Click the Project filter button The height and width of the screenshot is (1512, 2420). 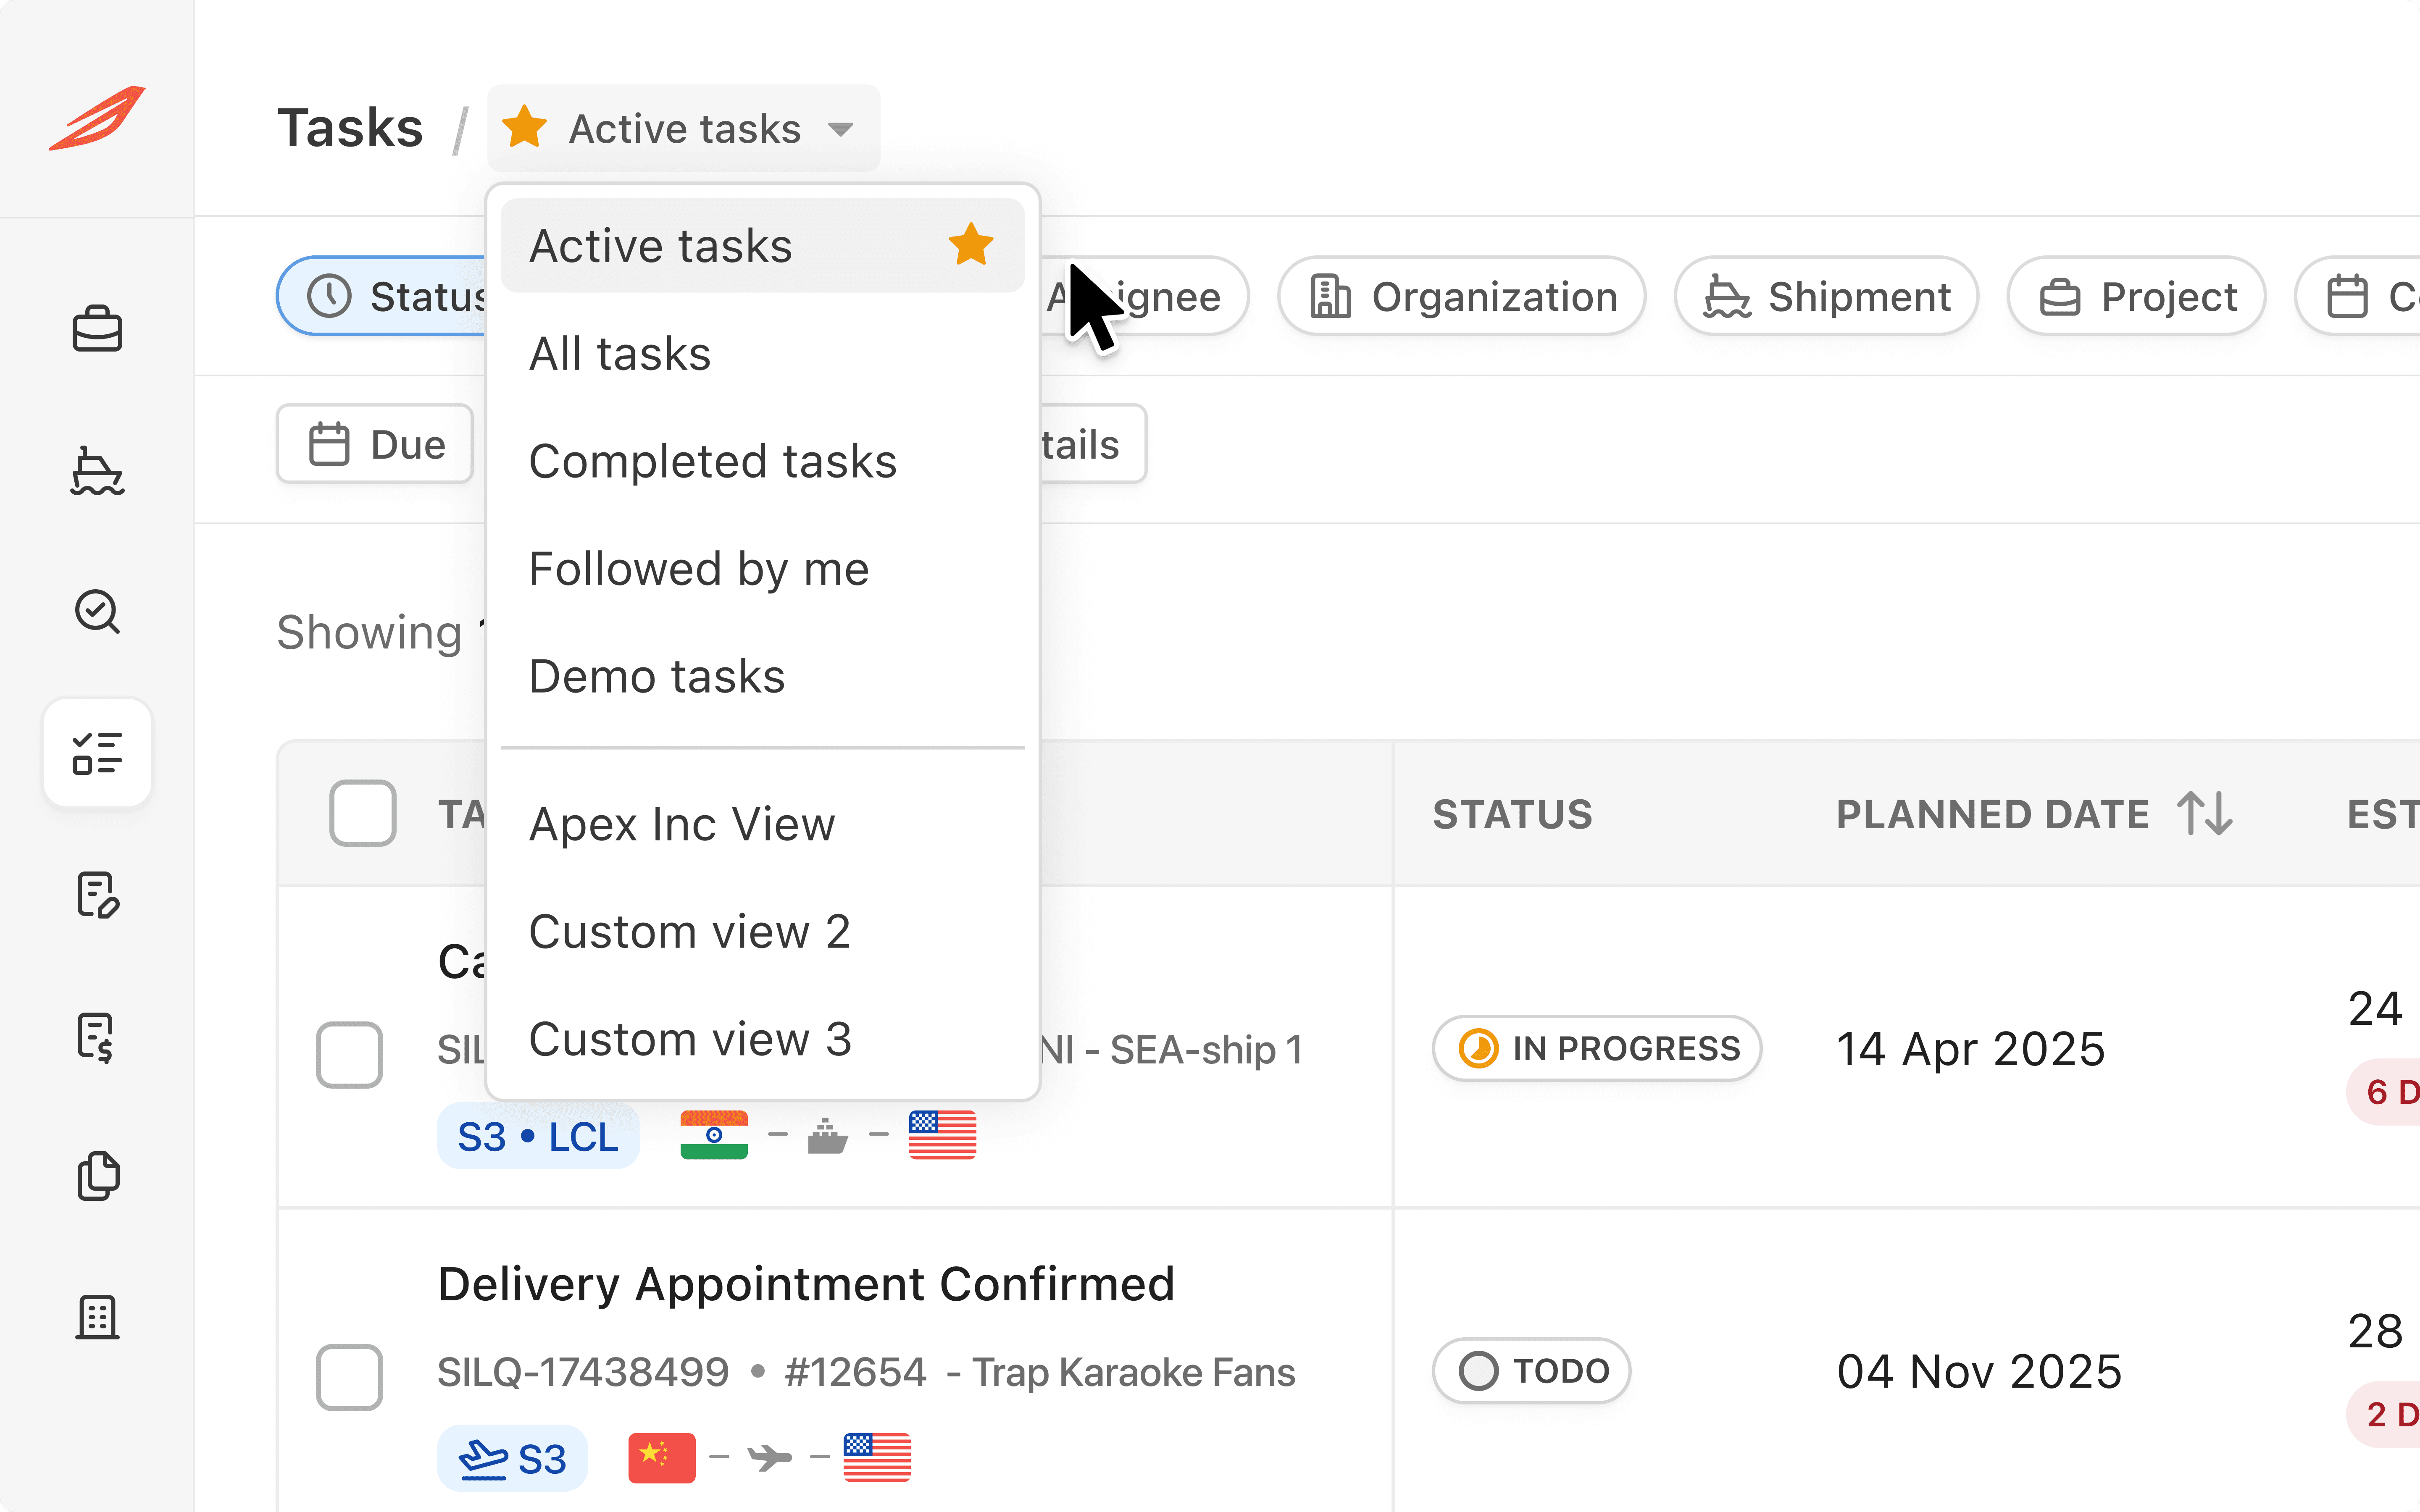point(2136,297)
